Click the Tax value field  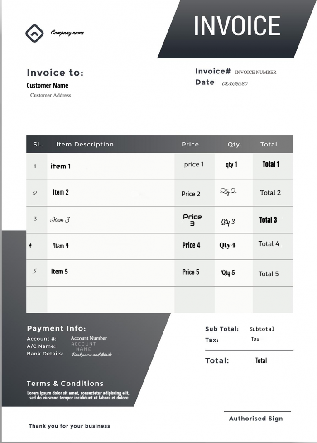click(255, 339)
